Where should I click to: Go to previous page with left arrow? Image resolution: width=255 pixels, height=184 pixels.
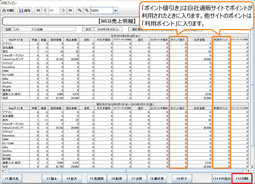click(45, 10)
